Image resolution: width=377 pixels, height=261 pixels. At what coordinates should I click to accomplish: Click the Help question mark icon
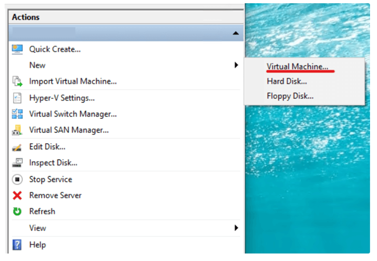point(17,245)
